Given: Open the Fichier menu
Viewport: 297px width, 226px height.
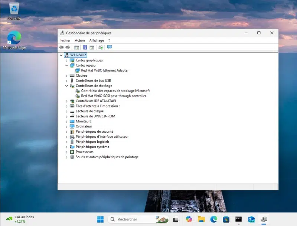Looking at the screenshot, I should click(65, 40).
